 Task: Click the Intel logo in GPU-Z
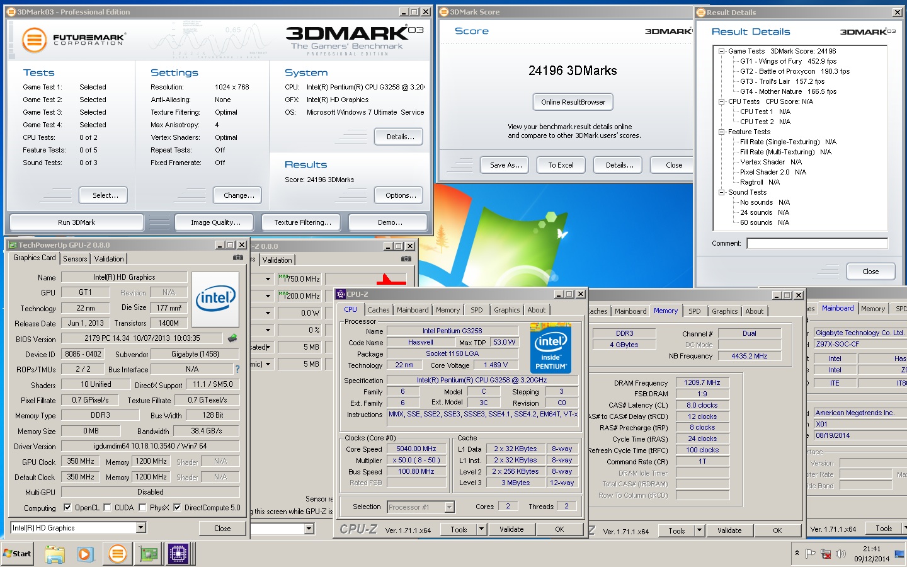click(215, 299)
